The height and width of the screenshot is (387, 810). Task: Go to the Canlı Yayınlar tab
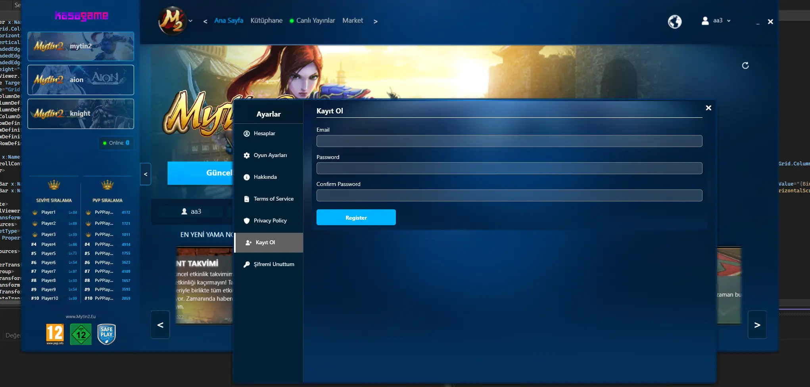click(x=315, y=21)
